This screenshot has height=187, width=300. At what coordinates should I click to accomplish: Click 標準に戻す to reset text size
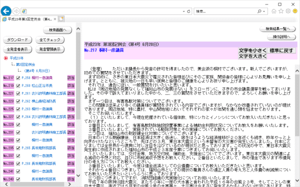click(281, 50)
